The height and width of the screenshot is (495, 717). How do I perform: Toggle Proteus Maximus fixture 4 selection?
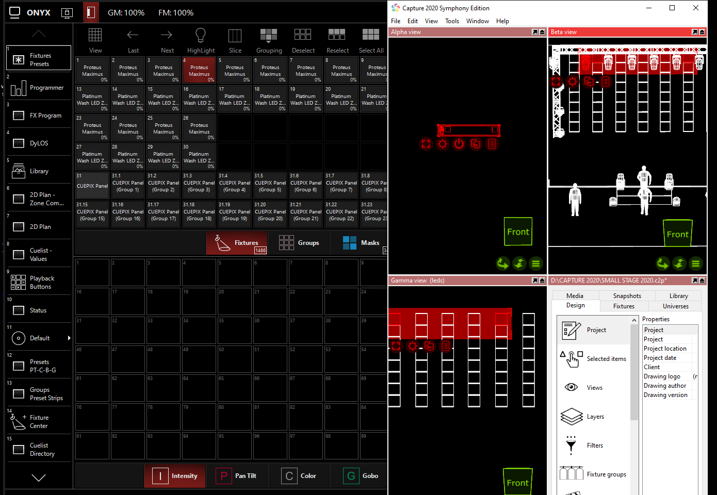(x=199, y=71)
